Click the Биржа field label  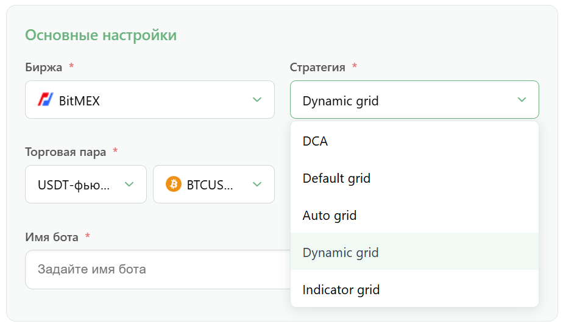(43, 68)
